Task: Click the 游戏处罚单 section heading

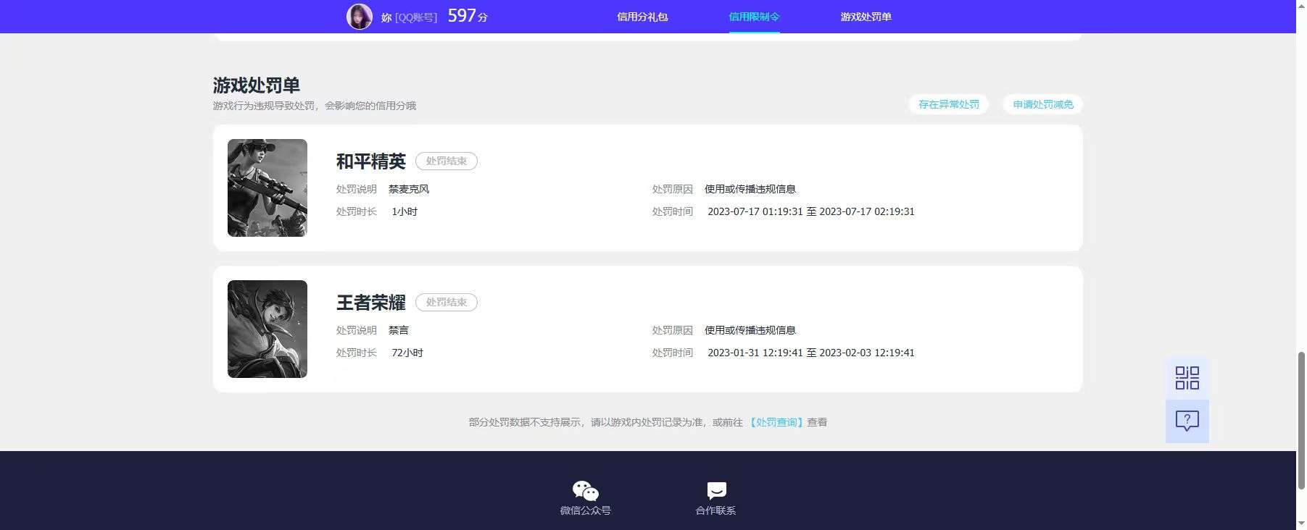Action: (x=257, y=85)
